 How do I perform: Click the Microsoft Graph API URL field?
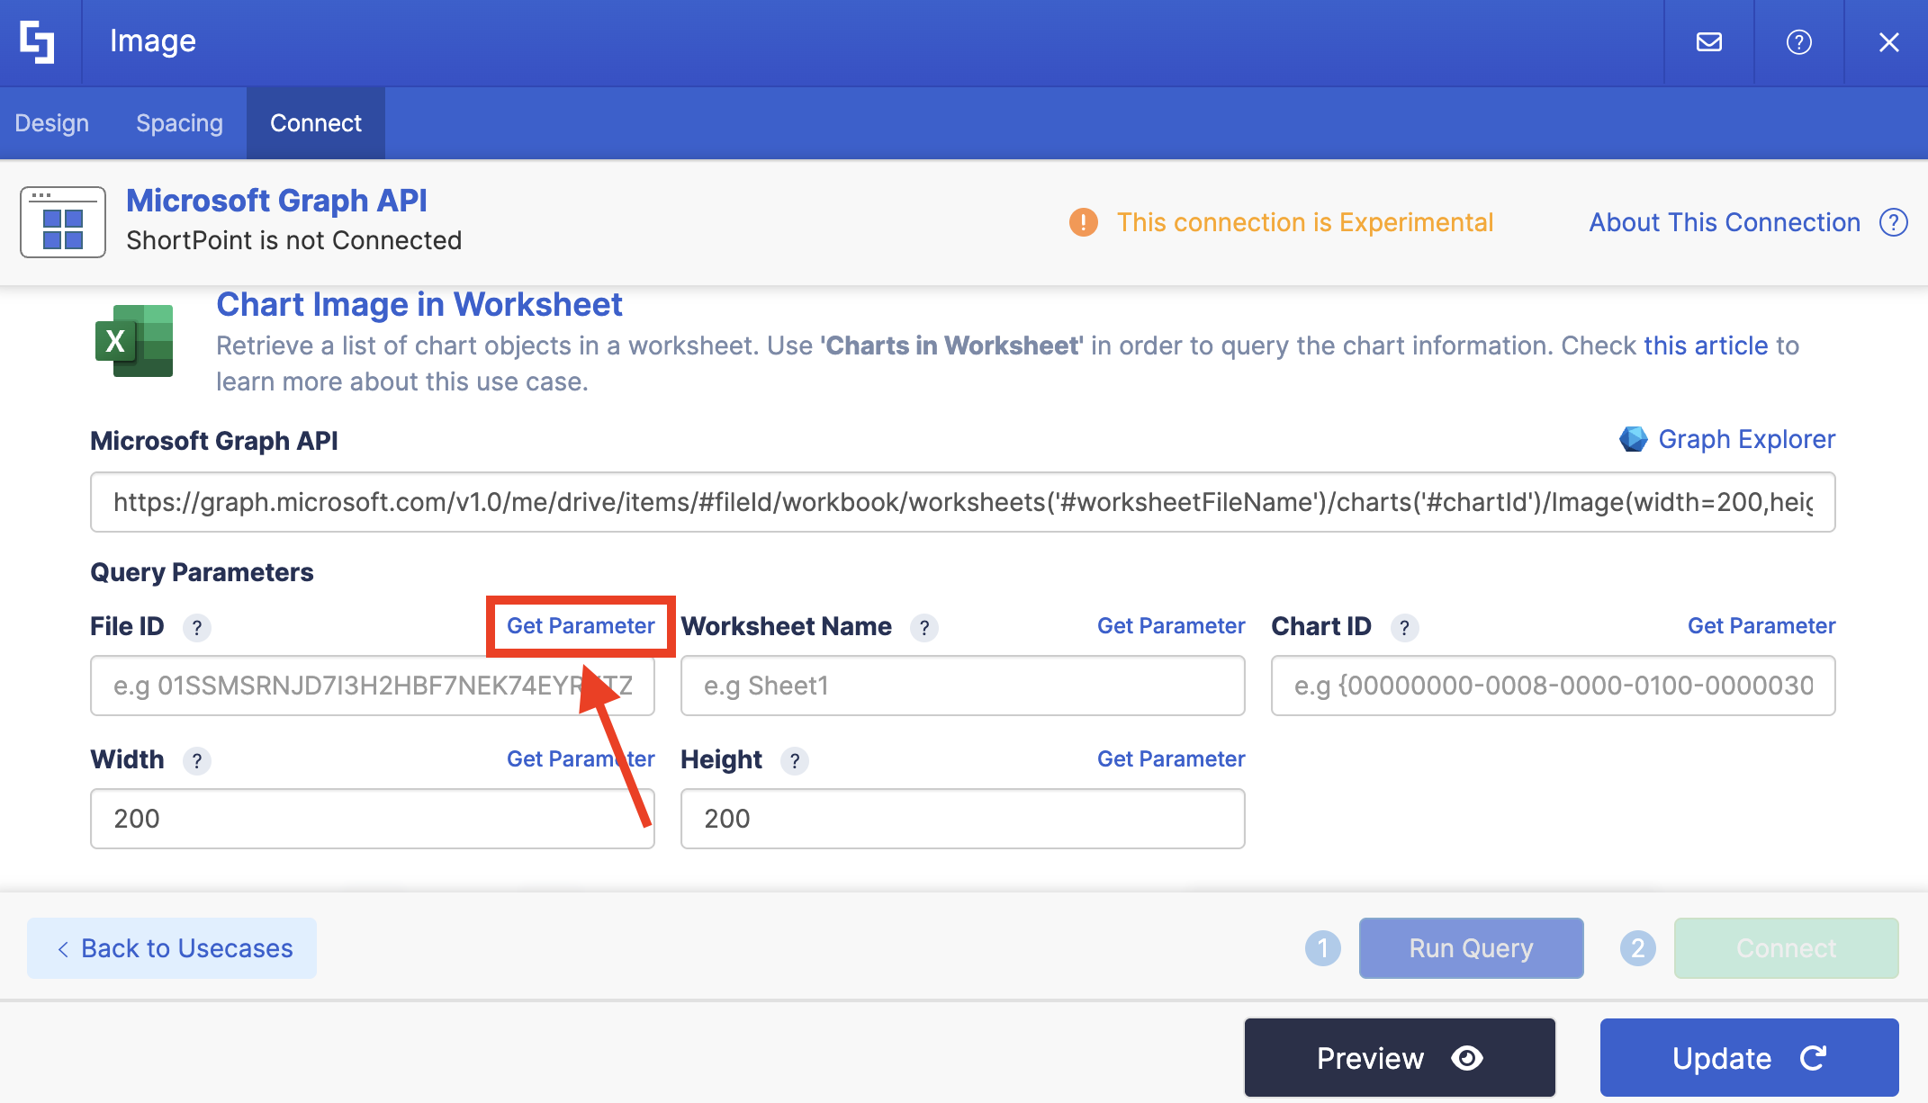tap(962, 502)
